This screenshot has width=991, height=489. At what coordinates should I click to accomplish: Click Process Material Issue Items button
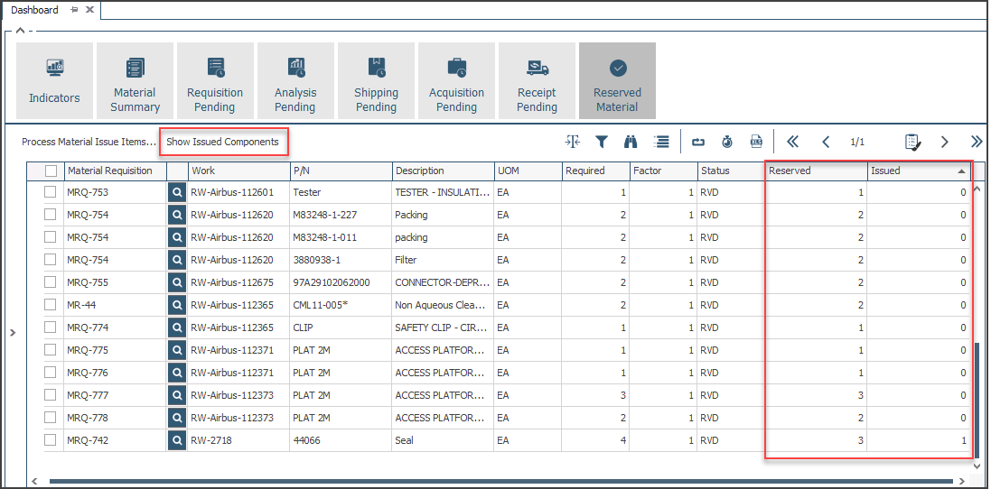[89, 142]
